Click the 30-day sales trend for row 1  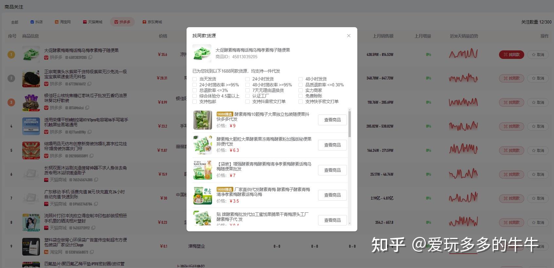(x=463, y=54)
